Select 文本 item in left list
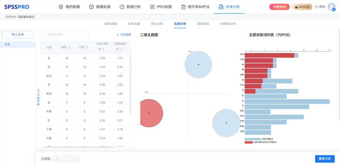 [x=18, y=44]
